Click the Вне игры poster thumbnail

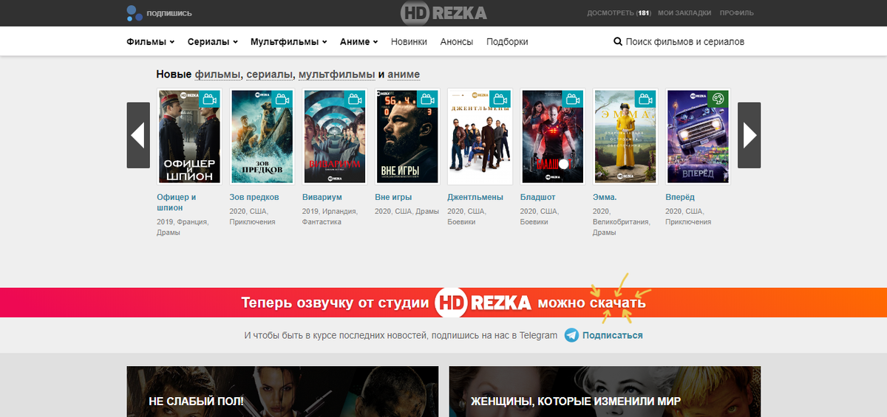pos(407,137)
